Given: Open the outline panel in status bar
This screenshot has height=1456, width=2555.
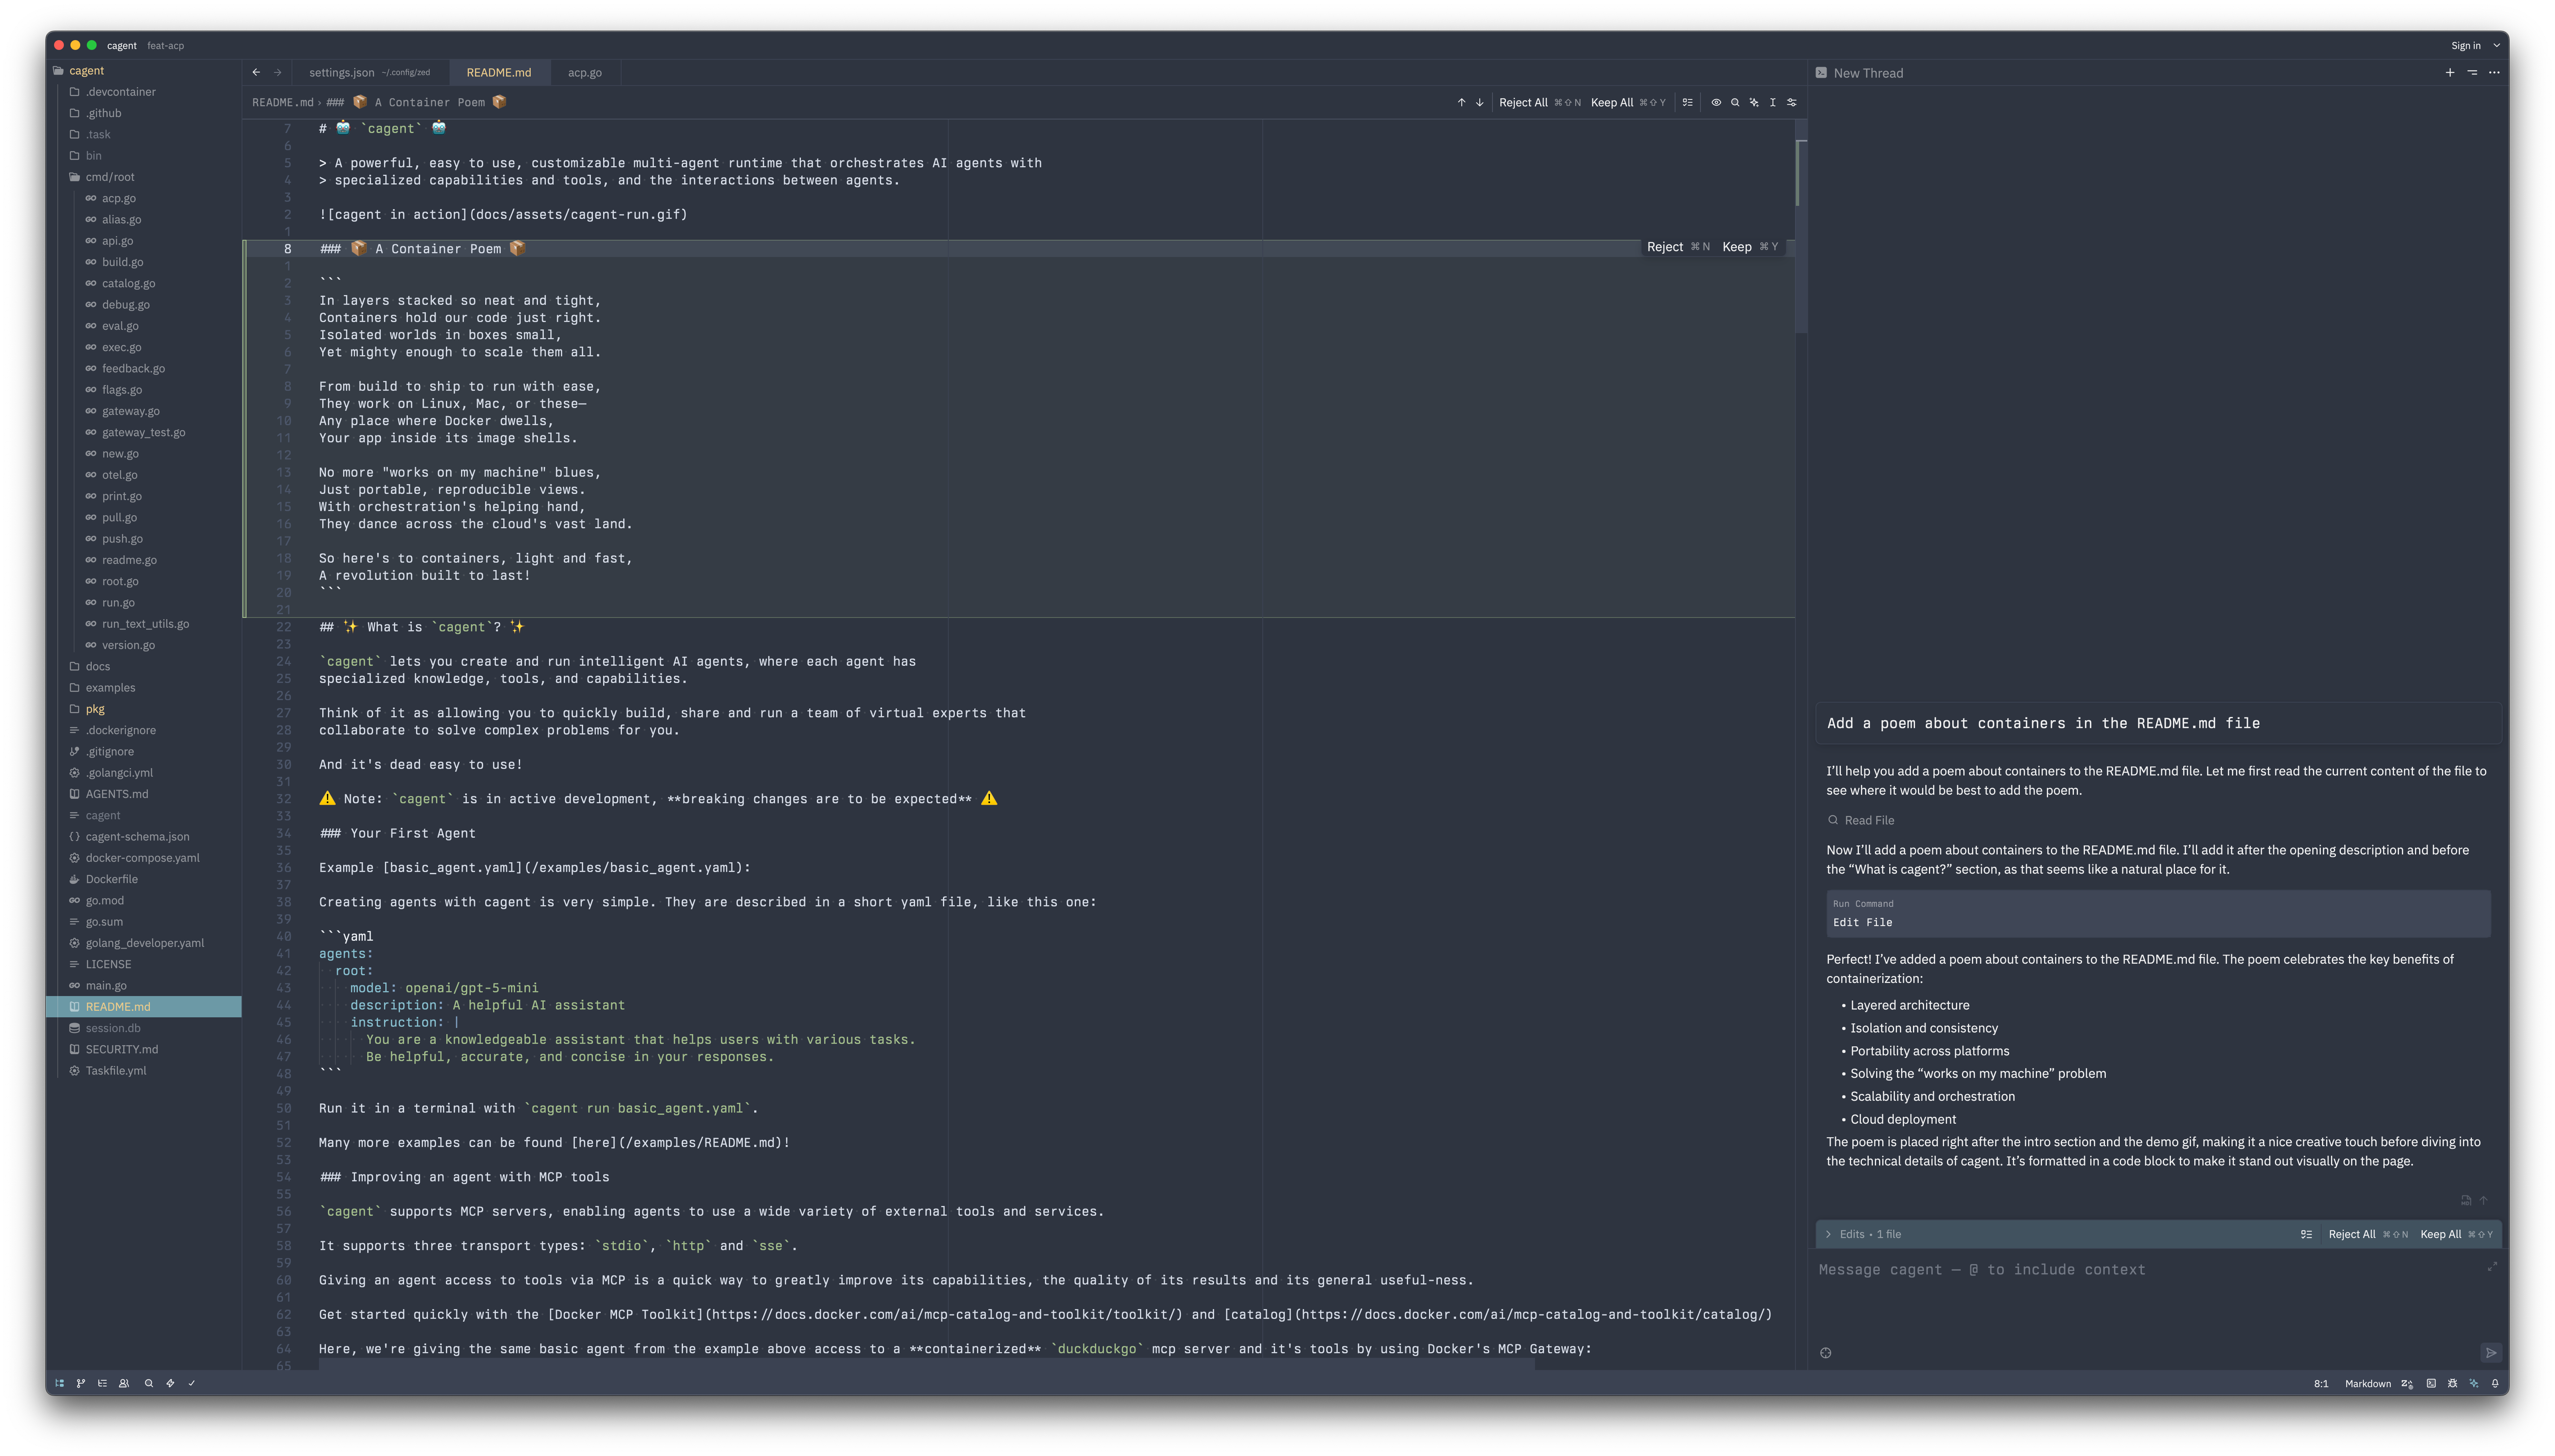Looking at the screenshot, I should point(102,1383).
